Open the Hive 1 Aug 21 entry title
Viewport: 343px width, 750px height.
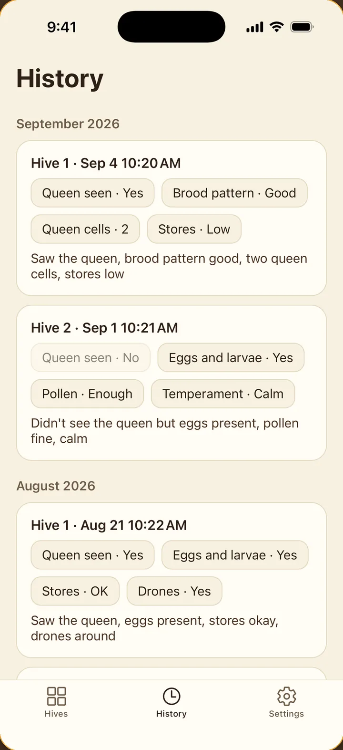click(x=109, y=525)
